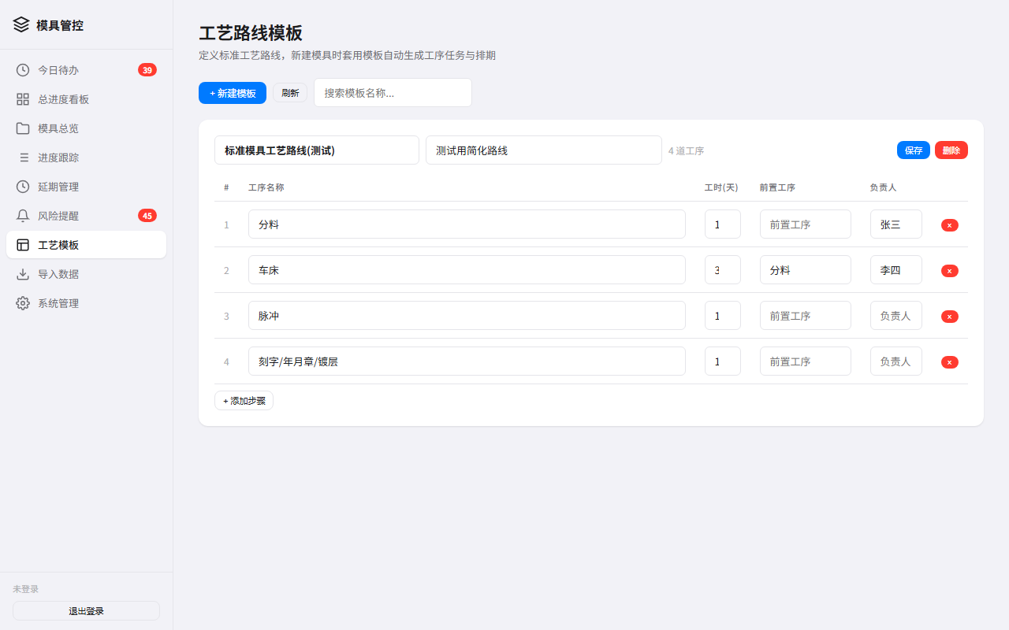The image size is (1009, 630).
Task: Click the 模具管控 layers logo icon
Action: tap(21, 24)
